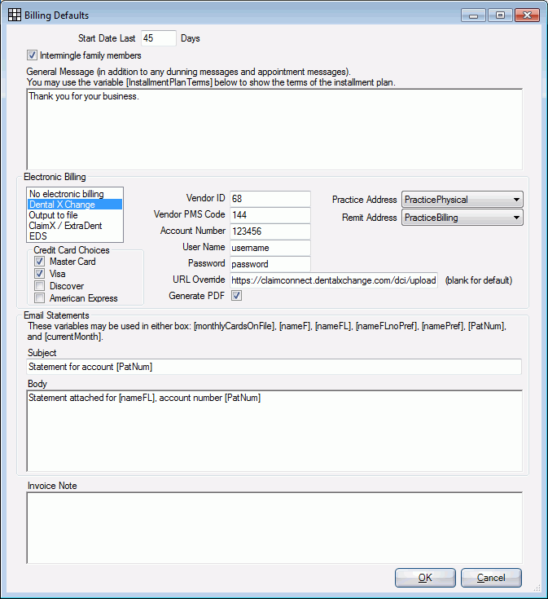Open the Practice Address dropdown
The height and width of the screenshot is (599, 548).
click(x=463, y=200)
